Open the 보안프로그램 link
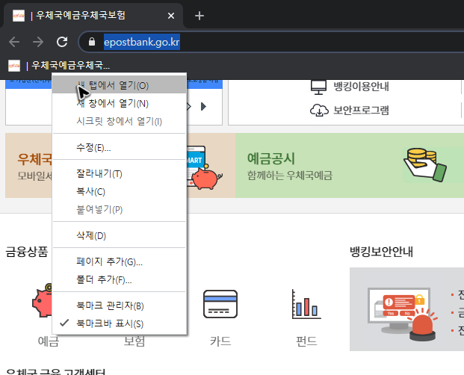Image resolution: width=464 pixels, height=375 pixels. [361, 111]
